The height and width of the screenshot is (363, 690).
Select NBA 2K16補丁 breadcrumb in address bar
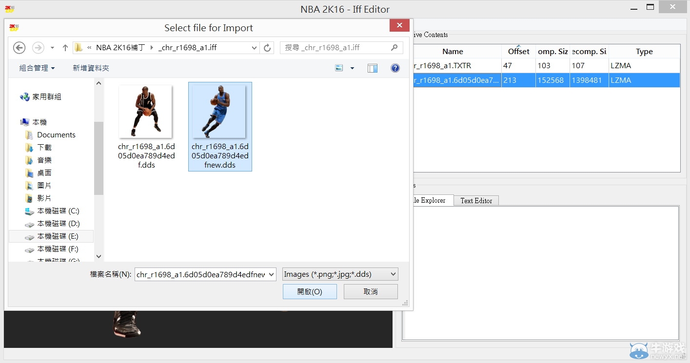tap(120, 48)
